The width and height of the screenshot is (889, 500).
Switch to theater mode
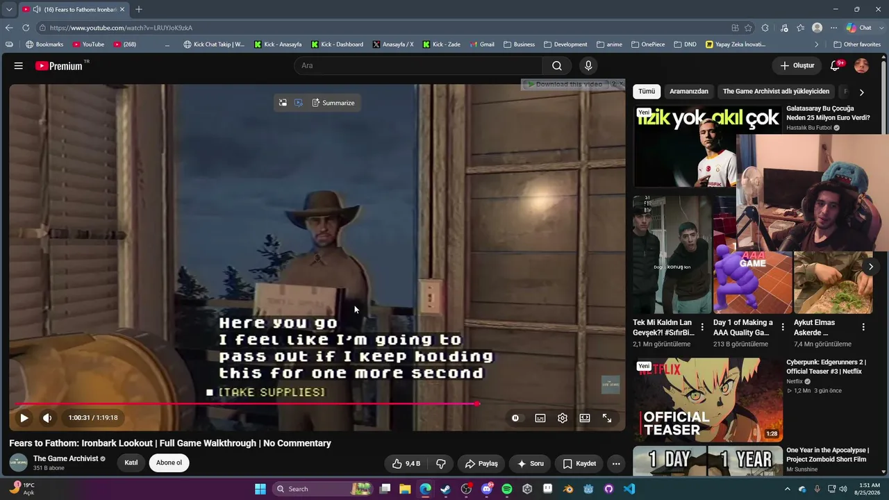pos(585,418)
